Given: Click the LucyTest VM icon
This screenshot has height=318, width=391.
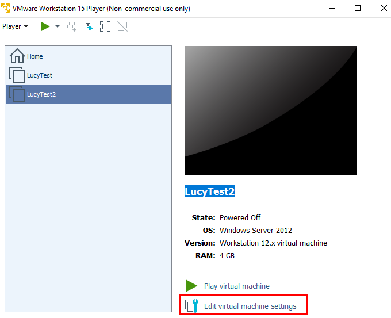Looking at the screenshot, I should coord(17,75).
